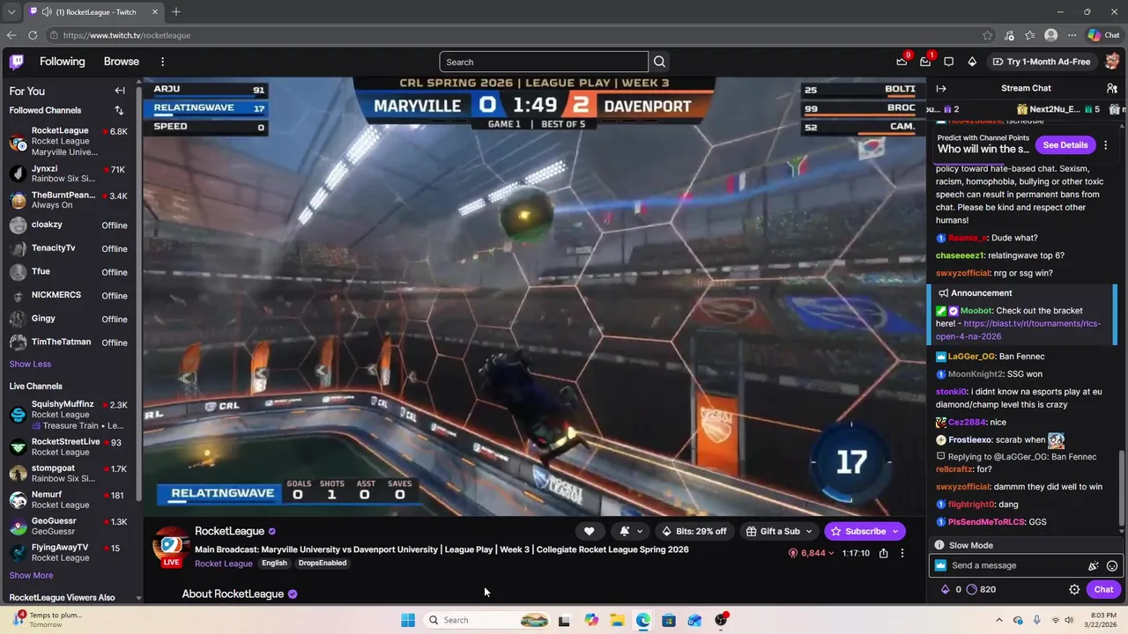This screenshot has height=634, width=1128.
Task: Click the chat Bits balance diamond
Action: tap(946, 590)
